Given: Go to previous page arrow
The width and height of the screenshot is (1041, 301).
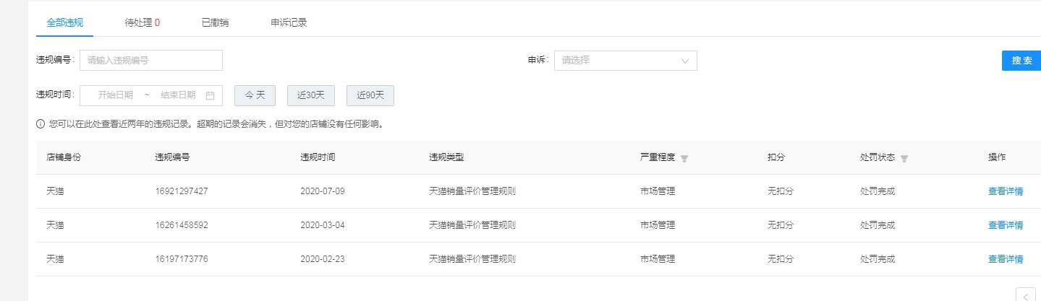Looking at the screenshot, I should click(x=1026, y=295).
